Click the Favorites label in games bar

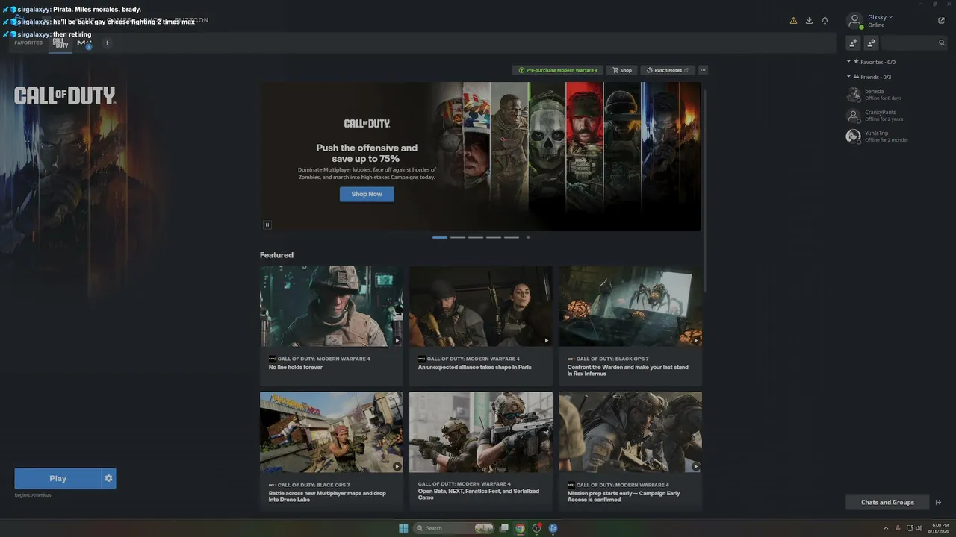tap(28, 43)
